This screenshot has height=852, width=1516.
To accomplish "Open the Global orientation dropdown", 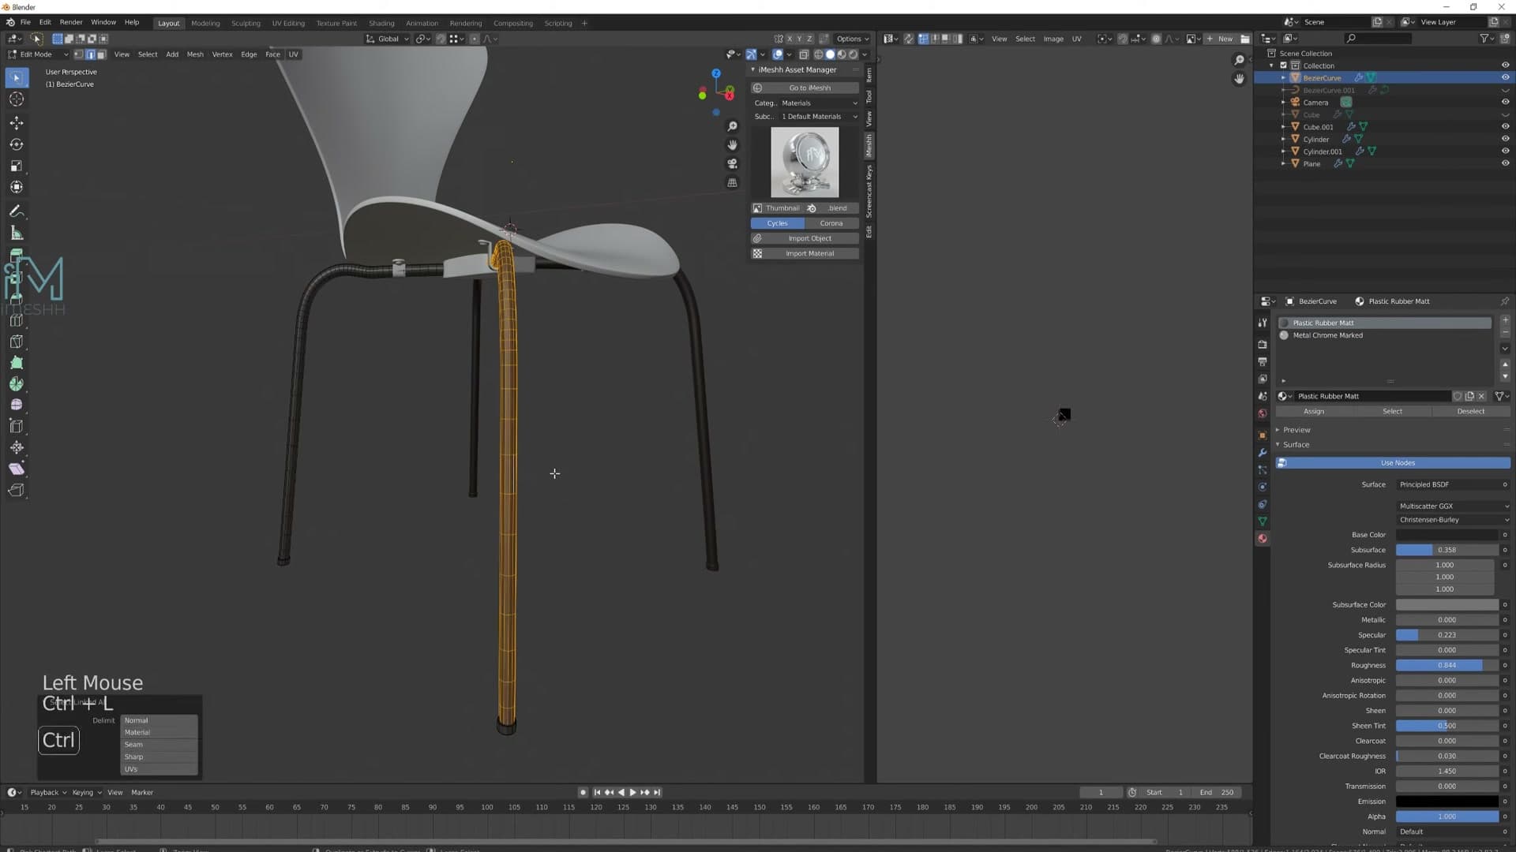I will (387, 39).
